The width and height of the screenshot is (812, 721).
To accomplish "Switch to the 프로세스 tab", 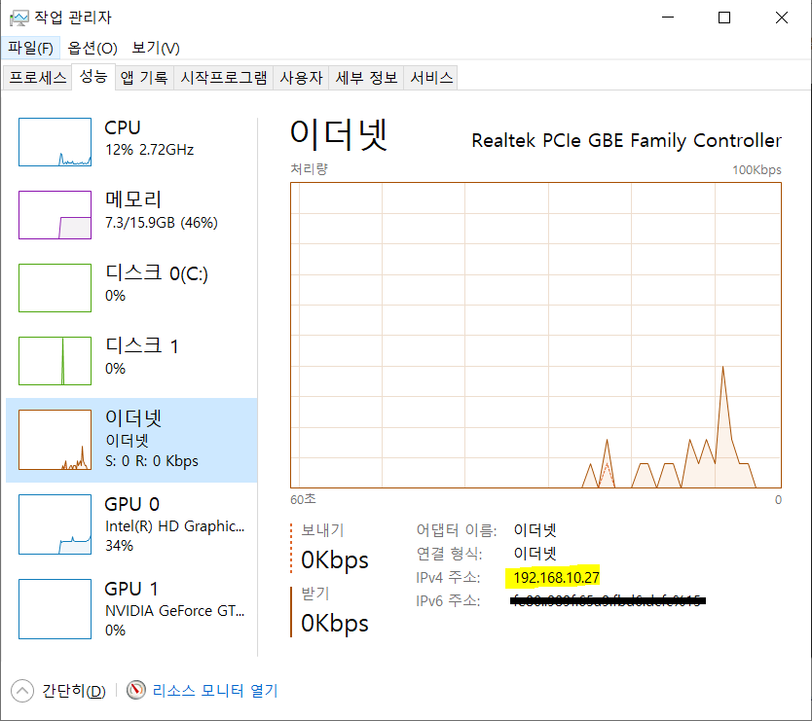I will (37, 78).
